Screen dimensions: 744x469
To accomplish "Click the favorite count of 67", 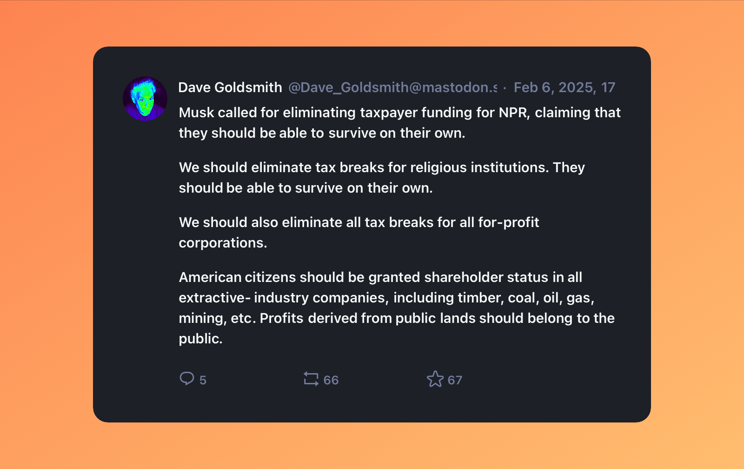I will point(455,380).
